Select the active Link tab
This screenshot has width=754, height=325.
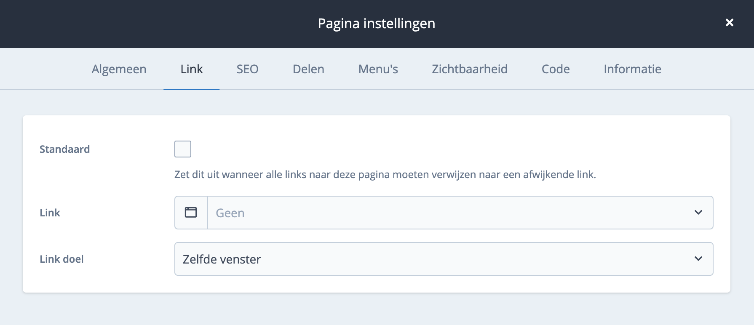point(191,69)
